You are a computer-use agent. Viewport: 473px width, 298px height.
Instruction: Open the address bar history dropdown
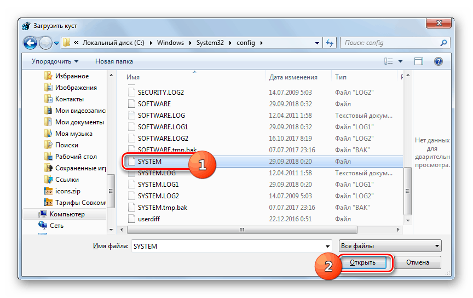(x=317, y=43)
